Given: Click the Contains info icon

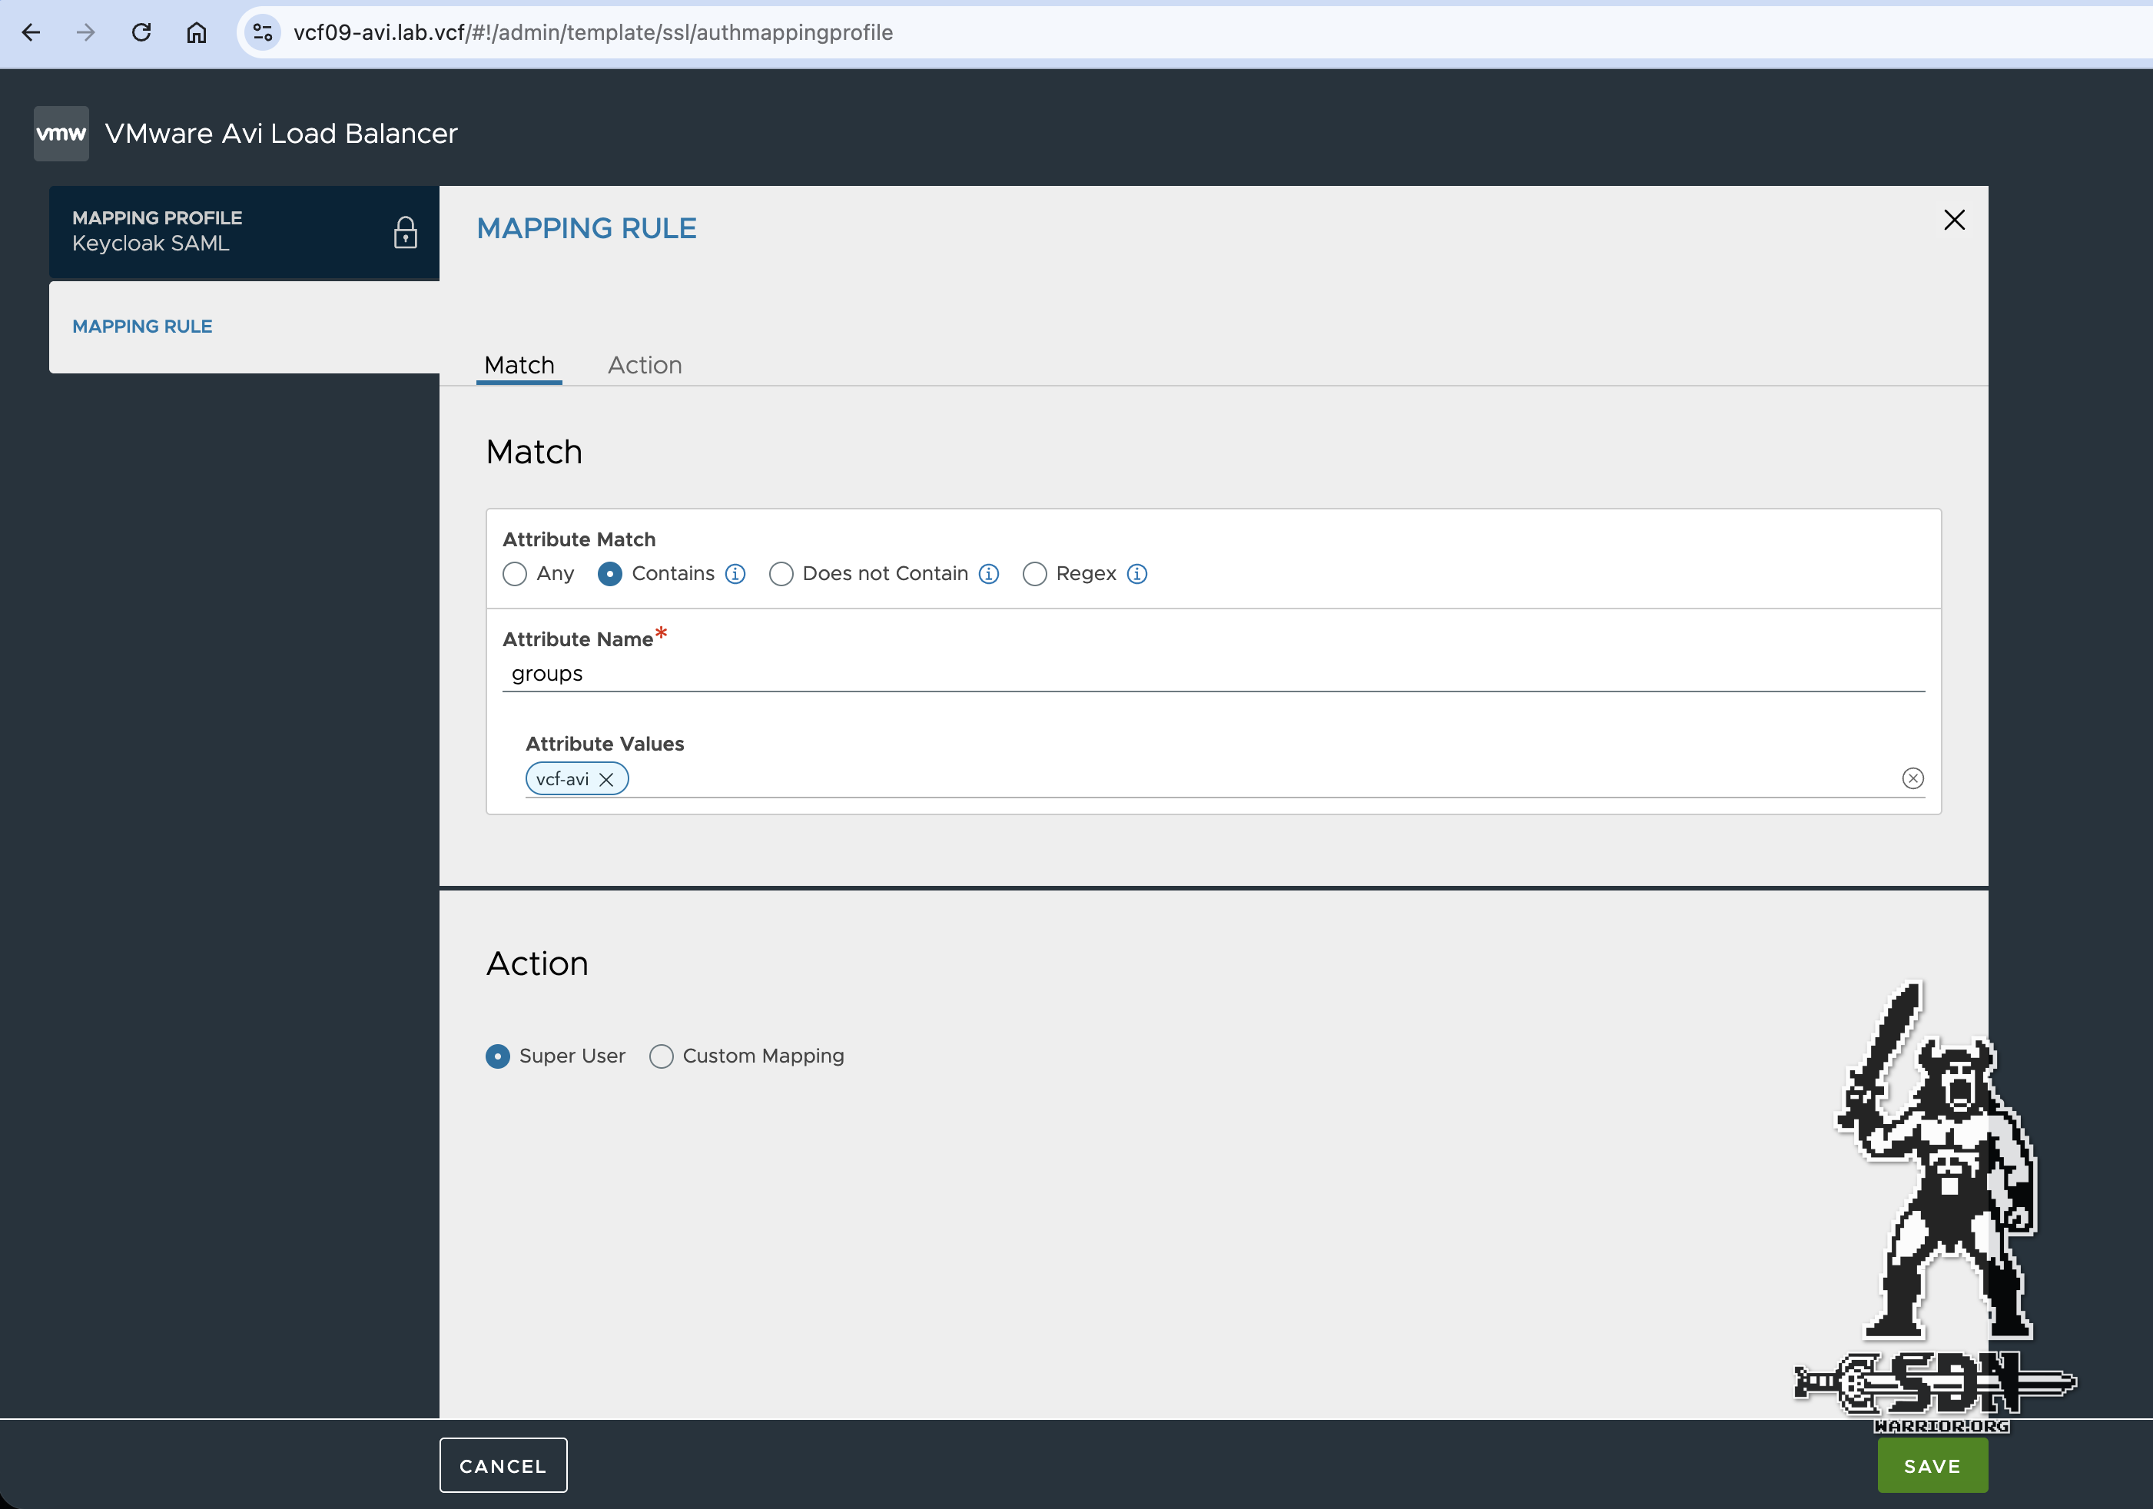Looking at the screenshot, I should pyautogui.click(x=735, y=574).
